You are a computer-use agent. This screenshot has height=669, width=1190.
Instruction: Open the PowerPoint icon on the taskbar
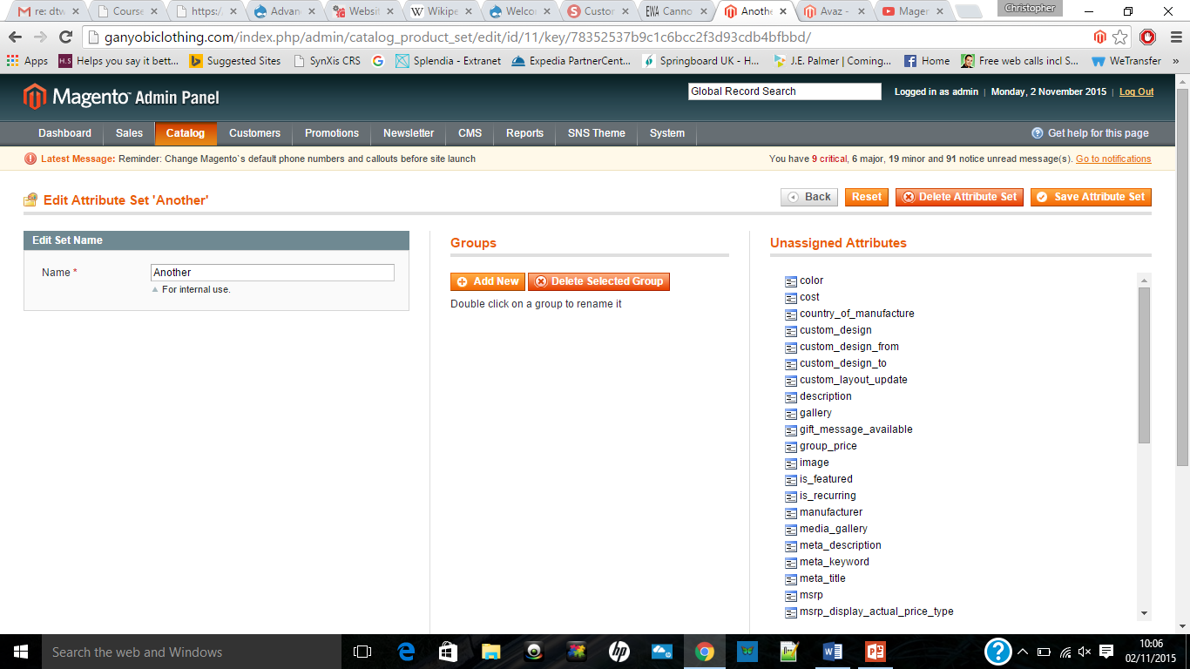pos(875,652)
